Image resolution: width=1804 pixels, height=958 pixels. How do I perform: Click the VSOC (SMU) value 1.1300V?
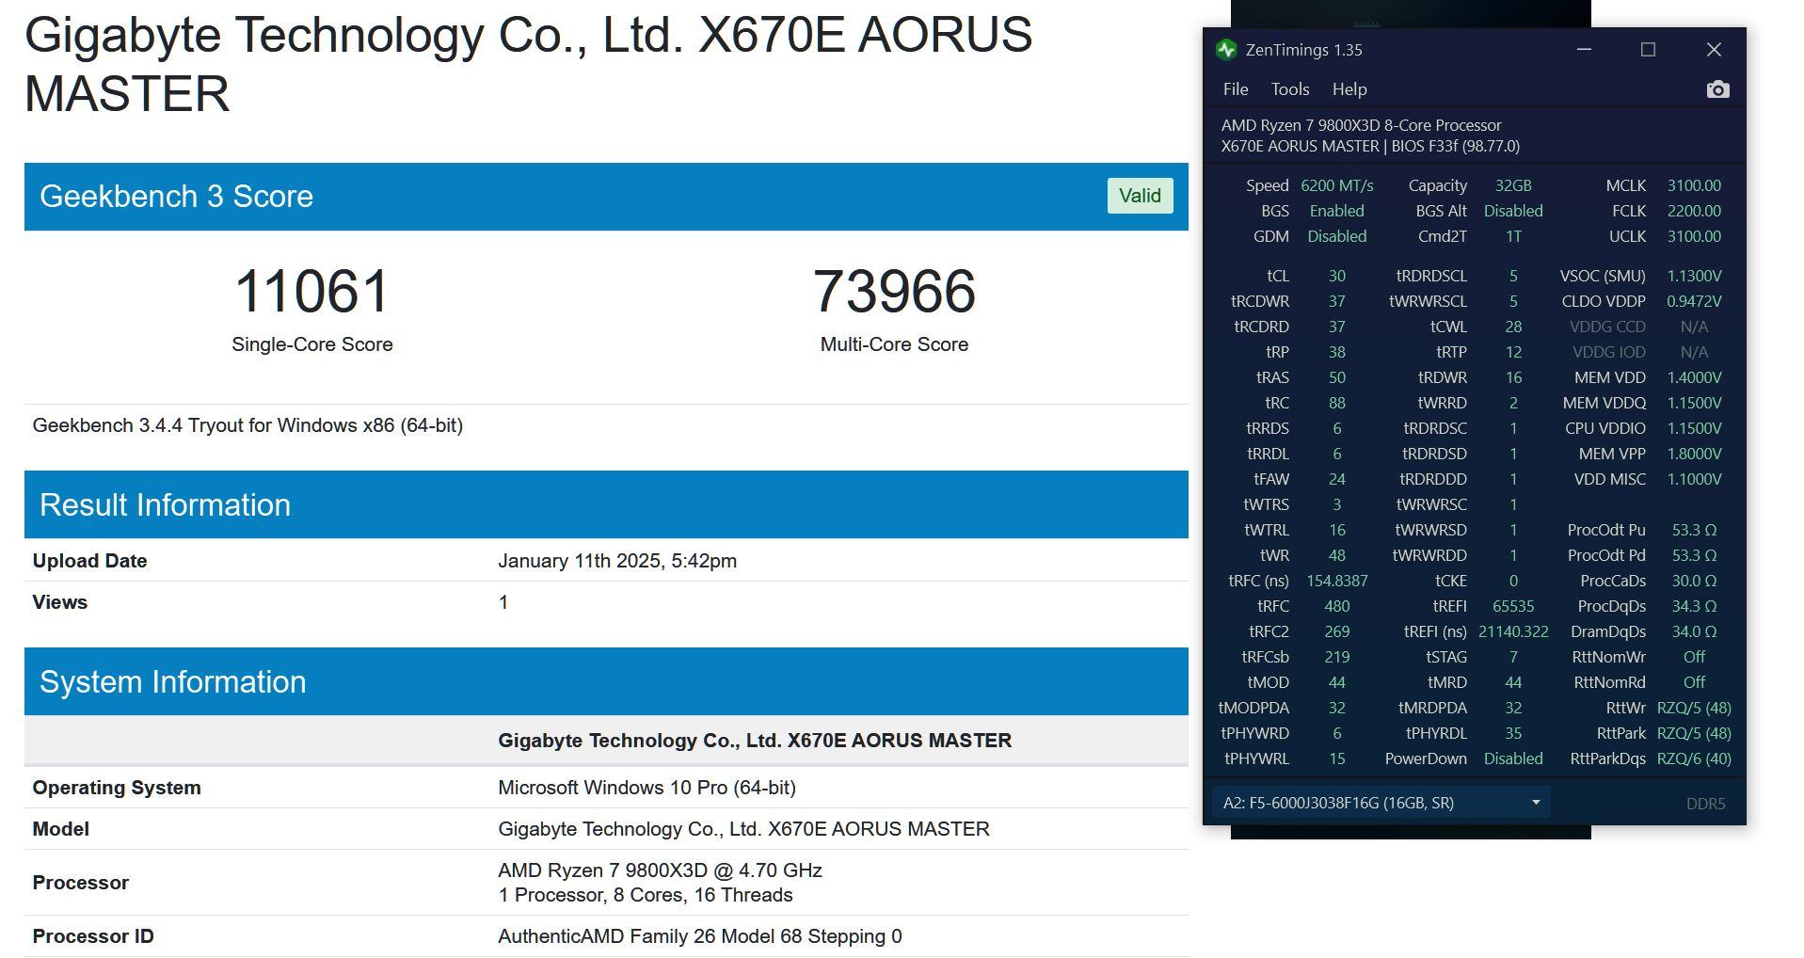pos(1694,276)
